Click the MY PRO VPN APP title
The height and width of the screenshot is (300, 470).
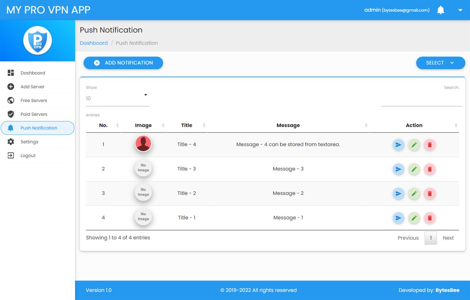coord(48,10)
